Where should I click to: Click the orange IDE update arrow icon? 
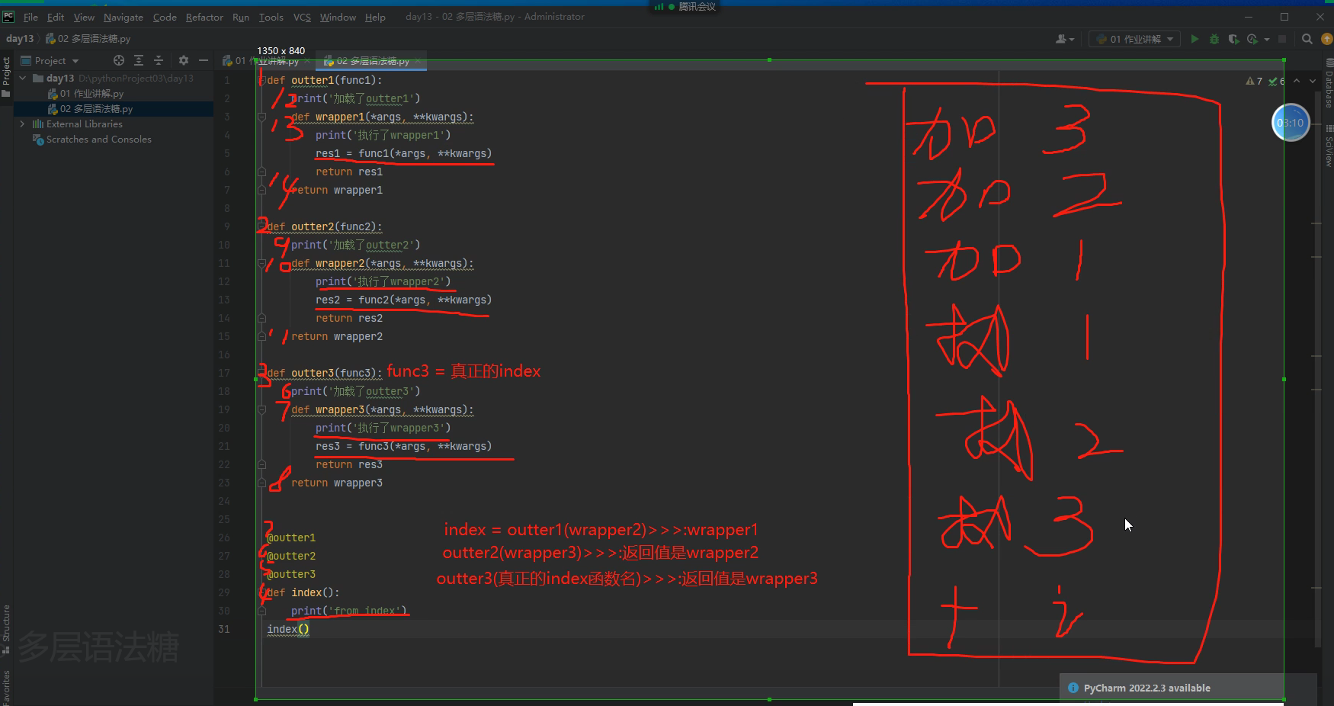1327,39
